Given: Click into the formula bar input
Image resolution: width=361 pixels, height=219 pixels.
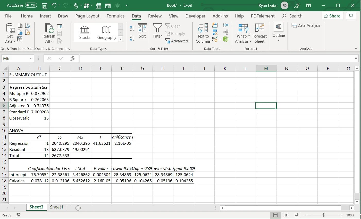Looking at the screenshot, I should (216, 58).
